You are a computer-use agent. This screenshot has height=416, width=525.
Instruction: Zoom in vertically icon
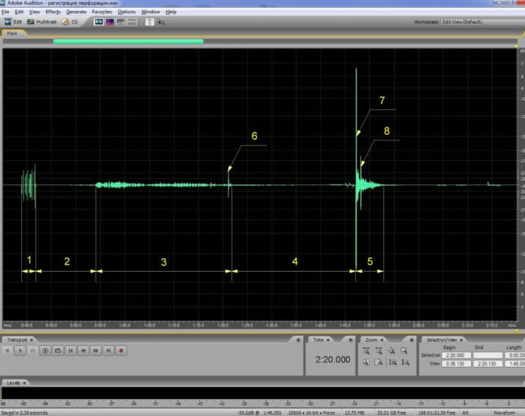(x=392, y=362)
